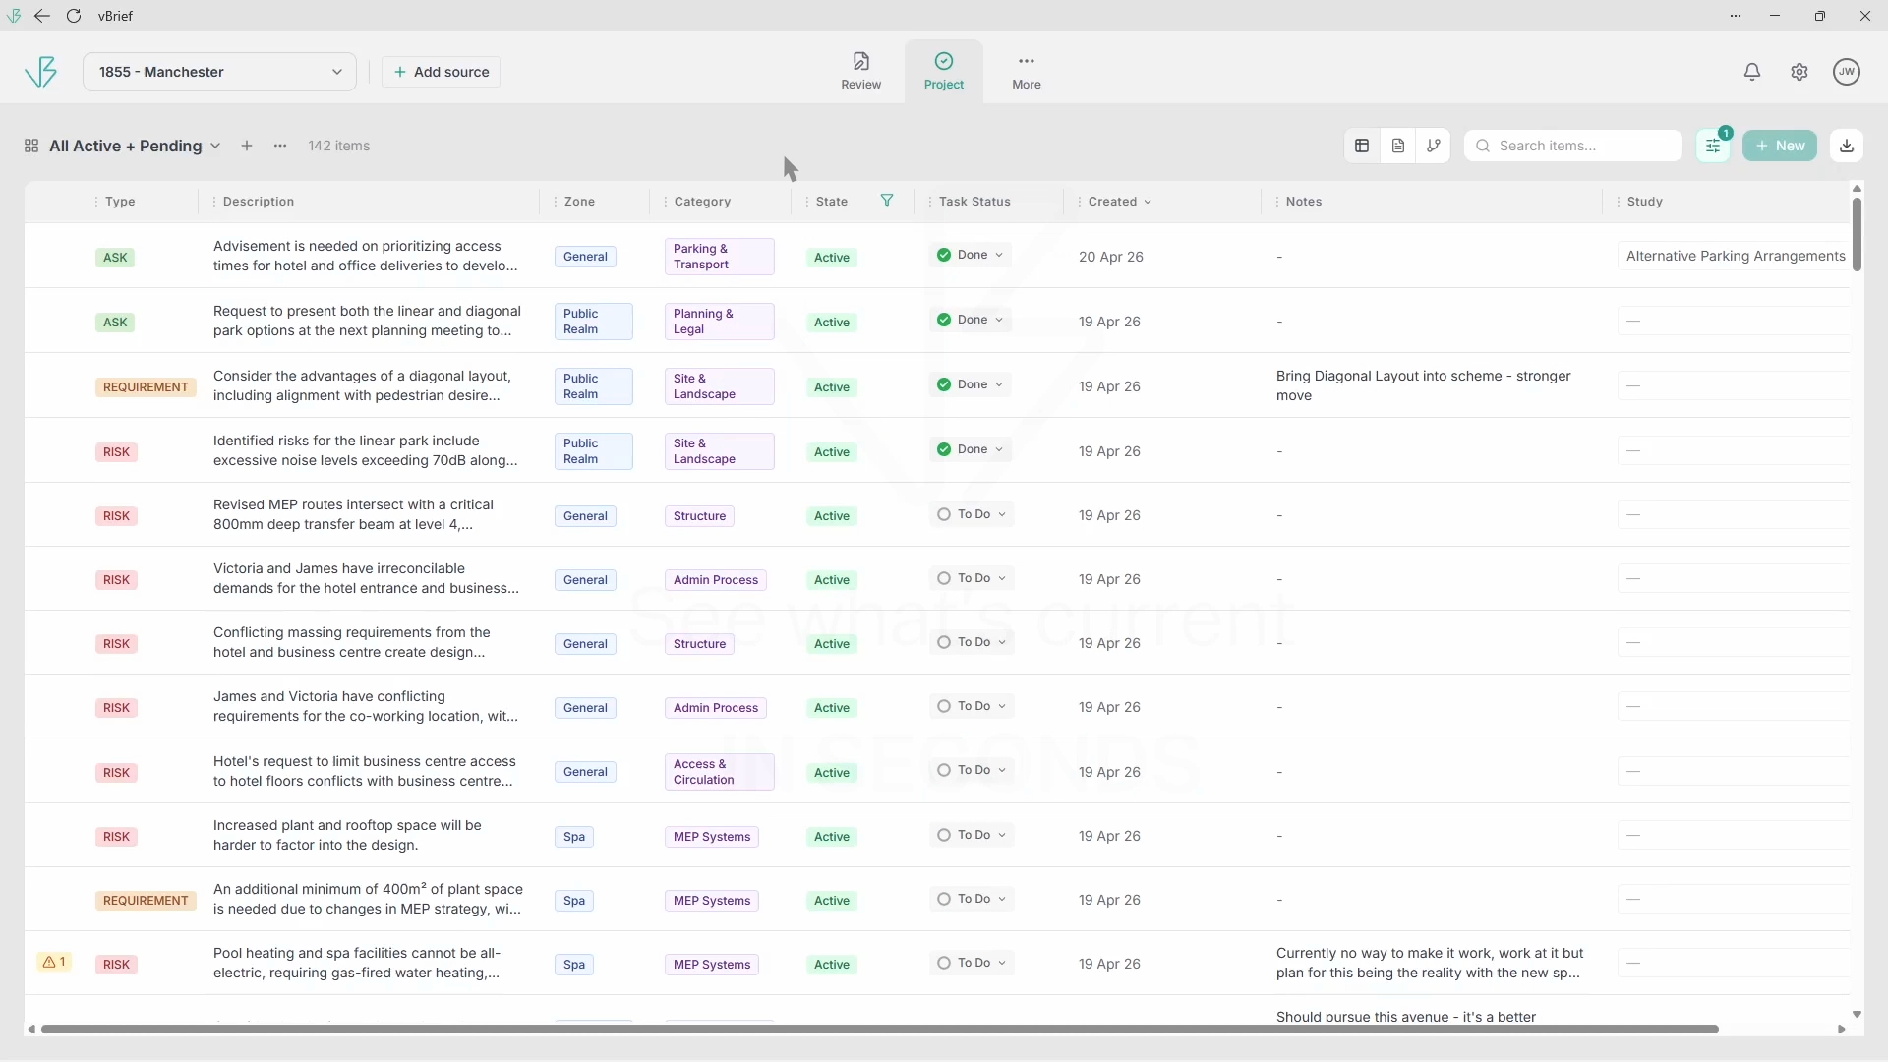Add a new view with plus icon

click(x=247, y=146)
